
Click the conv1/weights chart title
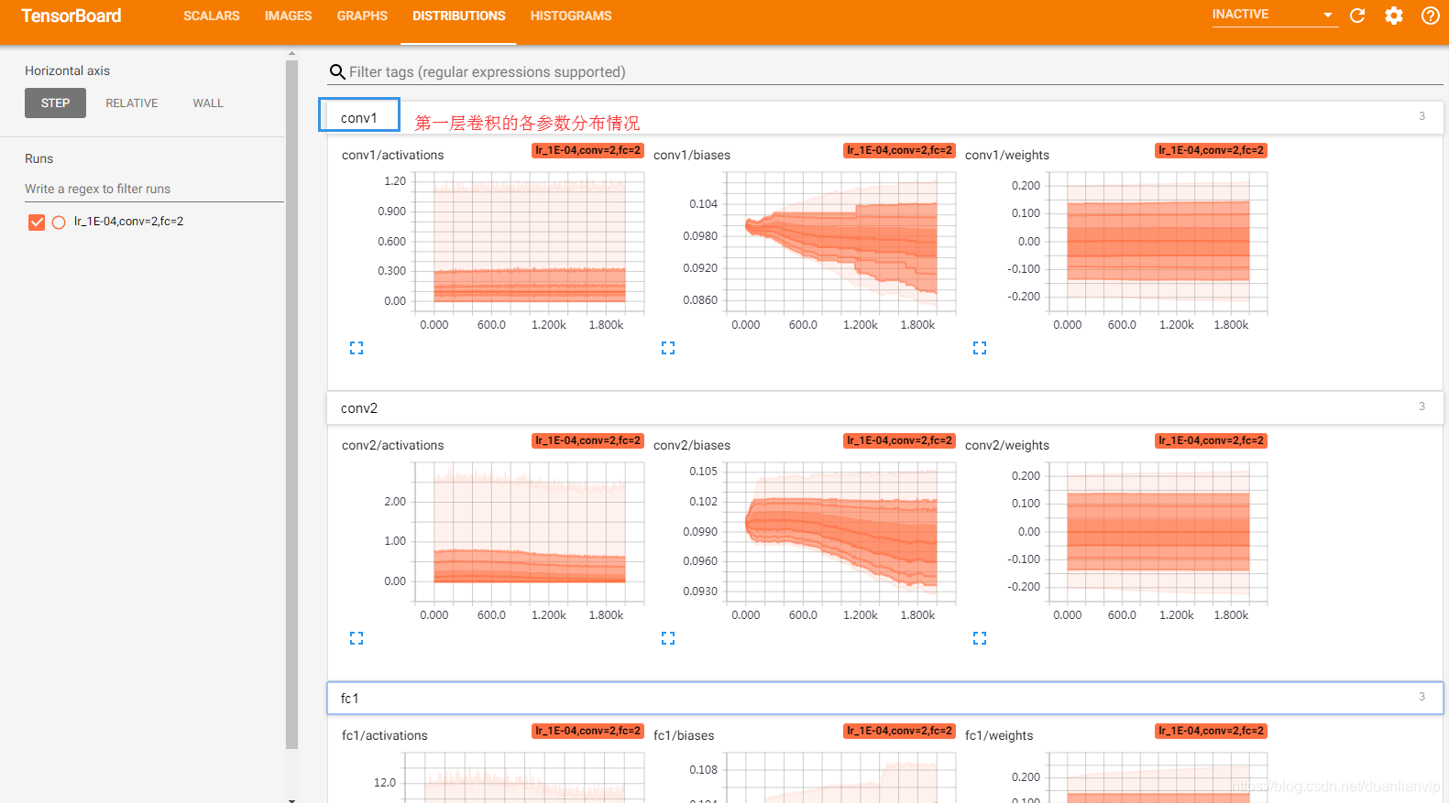[1007, 156]
